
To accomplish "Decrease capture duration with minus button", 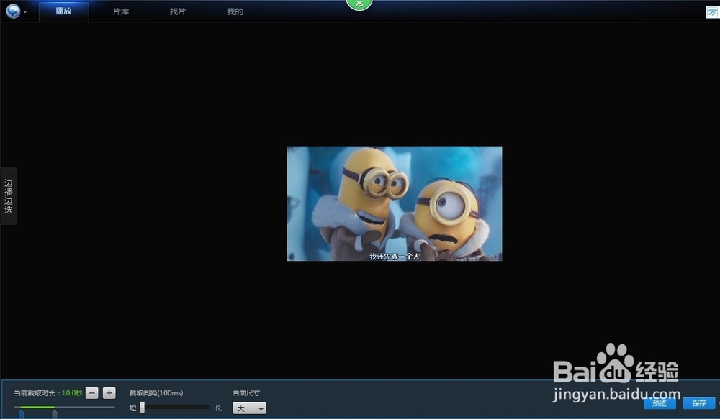I will [x=92, y=393].
